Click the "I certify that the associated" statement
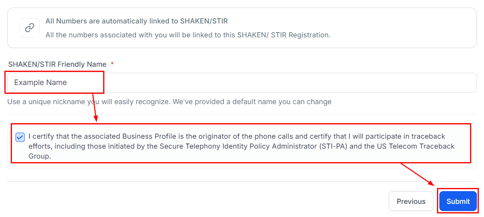 75,136
